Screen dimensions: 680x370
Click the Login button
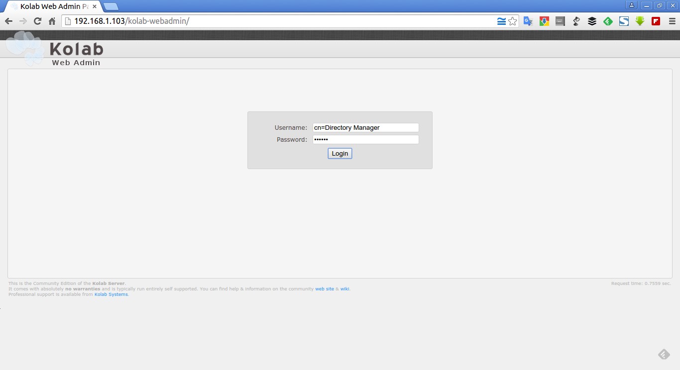[x=340, y=153]
